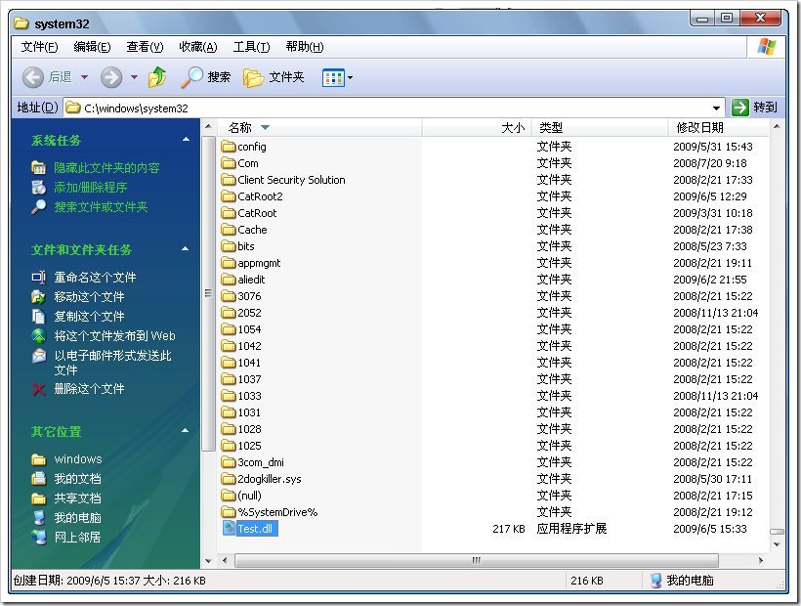This screenshot has height=606, width=801.
Task: Open the 帮助(H) menu
Action: click(x=305, y=47)
